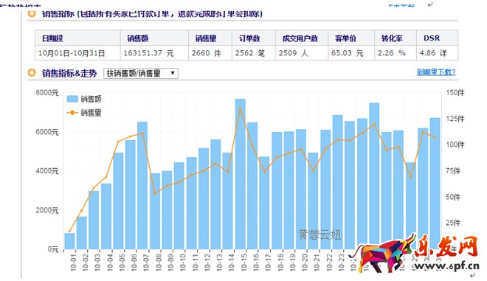The width and height of the screenshot is (487, 281).
Task: Click the colorful bull logo icon
Action: [385, 254]
